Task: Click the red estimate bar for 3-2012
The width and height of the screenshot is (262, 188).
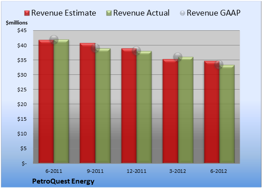Action: [x=170, y=111]
